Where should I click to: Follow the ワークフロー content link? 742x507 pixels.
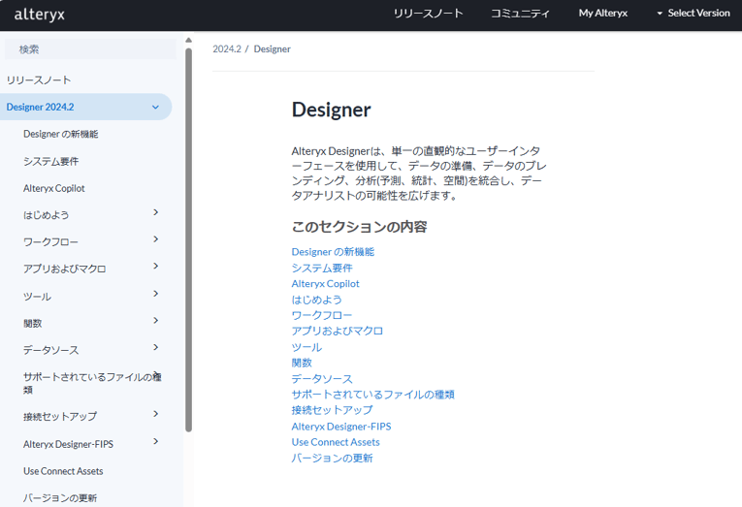322,315
